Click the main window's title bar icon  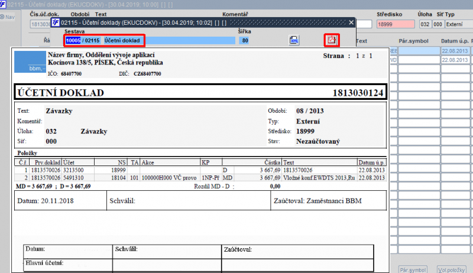coord(4,4)
